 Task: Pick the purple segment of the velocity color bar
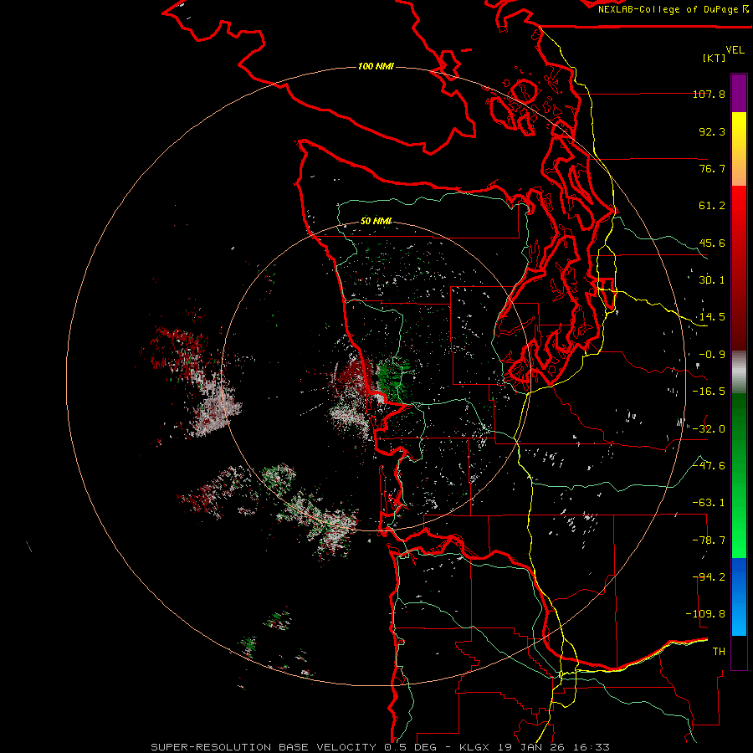[x=739, y=93]
